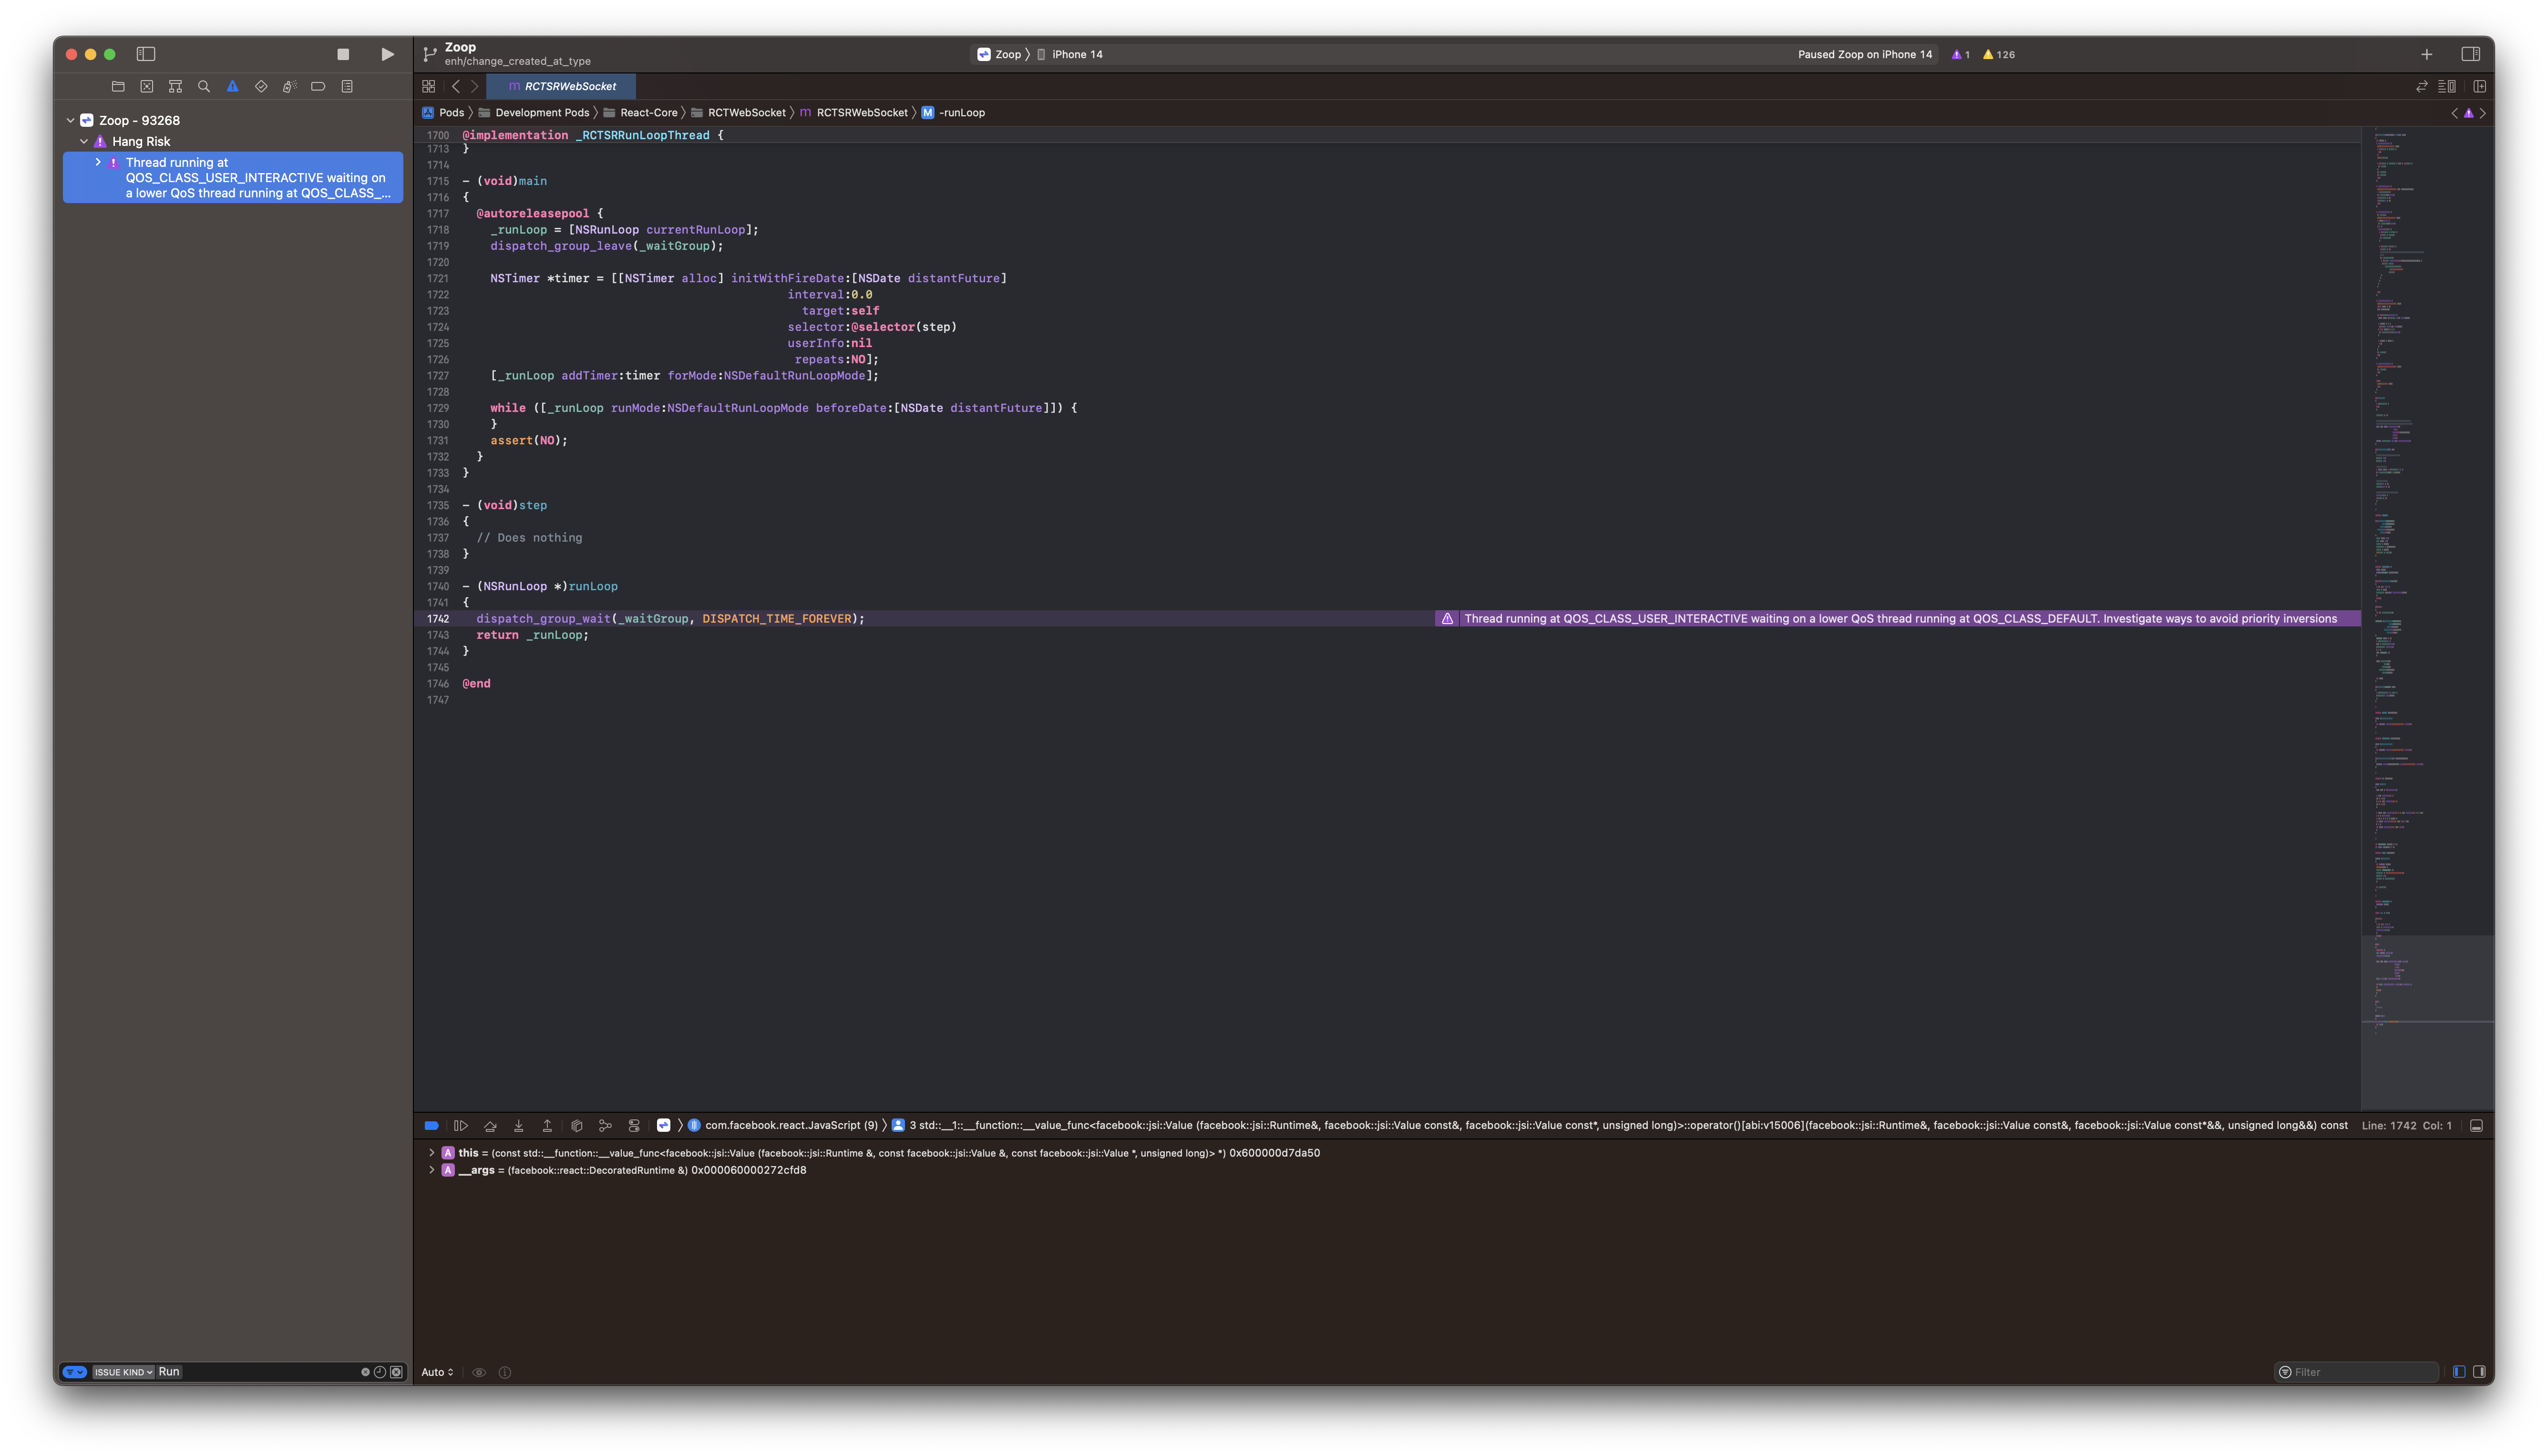The image size is (2548, 1456).
Task: Open the Debug View Hierarchy icon
Action: coord(577,1125)
